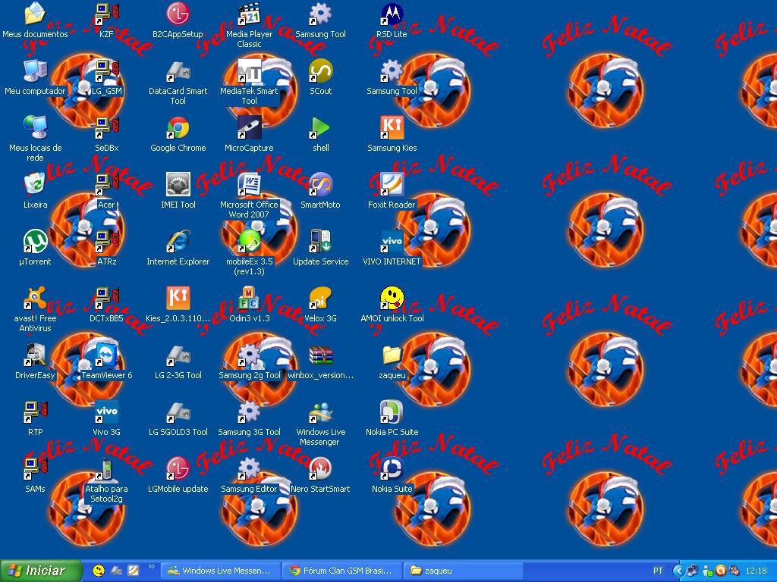
Task: Open the LG_GSM shortcut
Action: coord(106,72)
